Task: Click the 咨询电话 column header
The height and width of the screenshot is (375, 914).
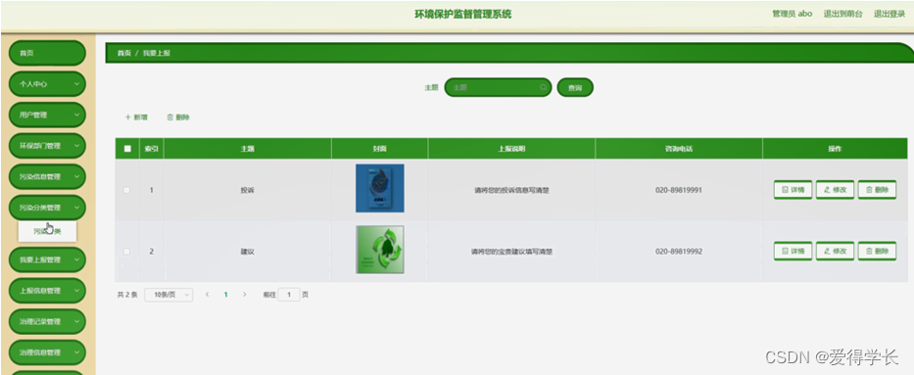Action: point(679,149)
